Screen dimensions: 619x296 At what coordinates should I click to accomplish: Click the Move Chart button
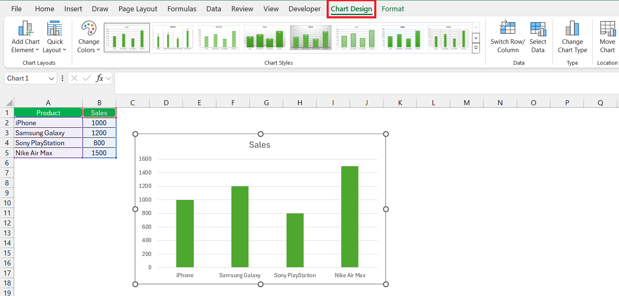607,38
